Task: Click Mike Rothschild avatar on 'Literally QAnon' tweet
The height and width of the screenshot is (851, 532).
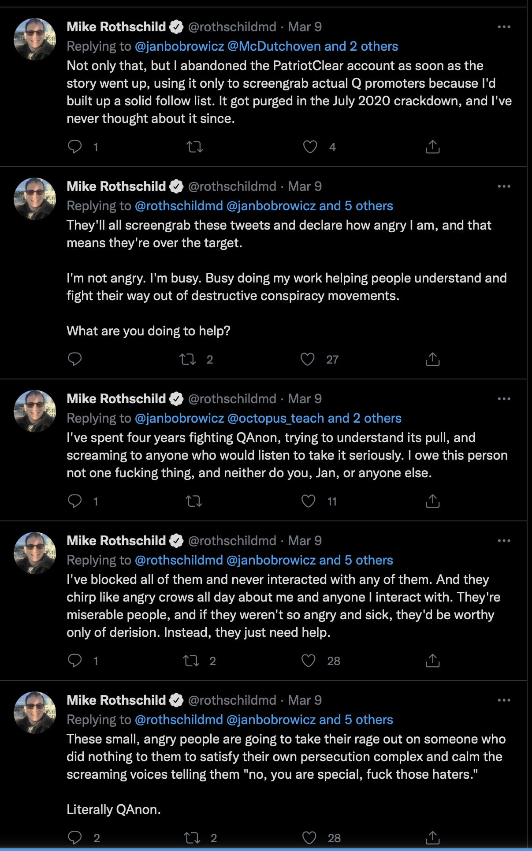Action: (x=35, y=713)
